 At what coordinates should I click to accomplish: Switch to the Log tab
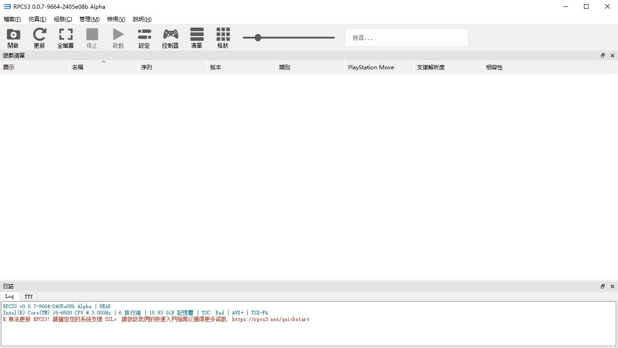pyautogui.click(x=10, y=296)
